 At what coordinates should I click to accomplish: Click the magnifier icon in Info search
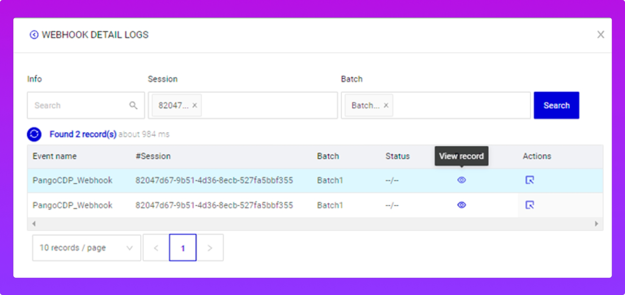pyautogui.click(x=133, y=105)
